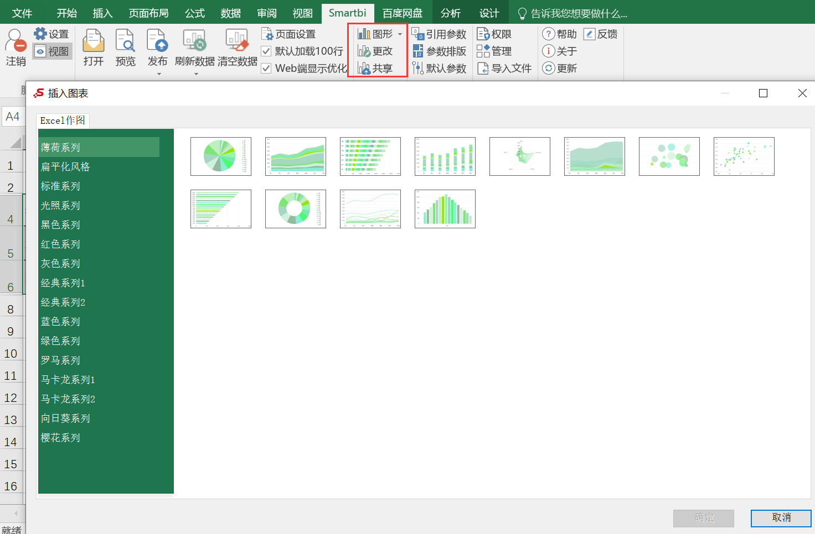This screenshot has width=815, height=534.
Task: Choose the line chart thumbnail
Action: pyautogui.click(x=370, y=209)
